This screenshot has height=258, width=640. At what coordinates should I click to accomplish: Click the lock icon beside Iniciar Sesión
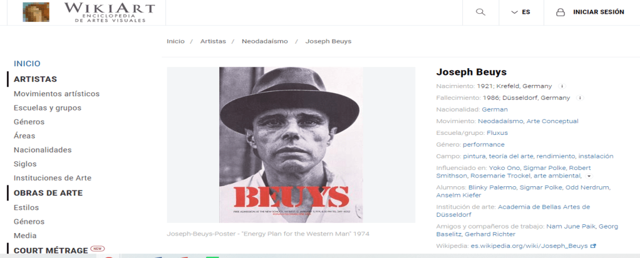[560, 12]
